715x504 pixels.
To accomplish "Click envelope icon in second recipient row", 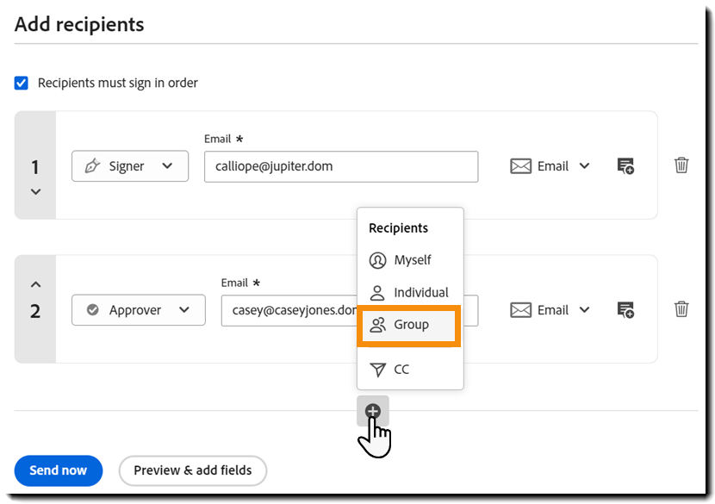I will pos(521,310).
